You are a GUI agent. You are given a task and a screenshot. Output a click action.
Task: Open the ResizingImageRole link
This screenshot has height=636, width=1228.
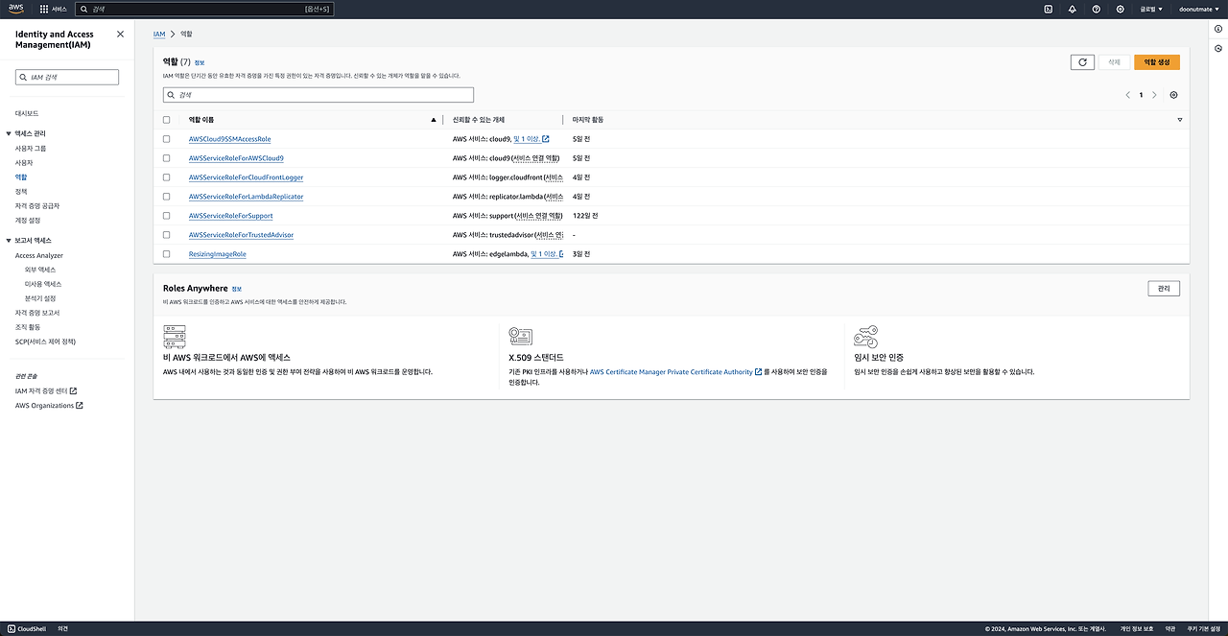pos(218,254)
